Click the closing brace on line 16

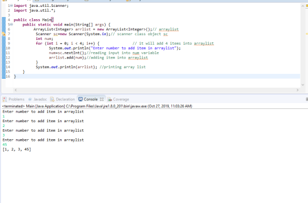15,77
